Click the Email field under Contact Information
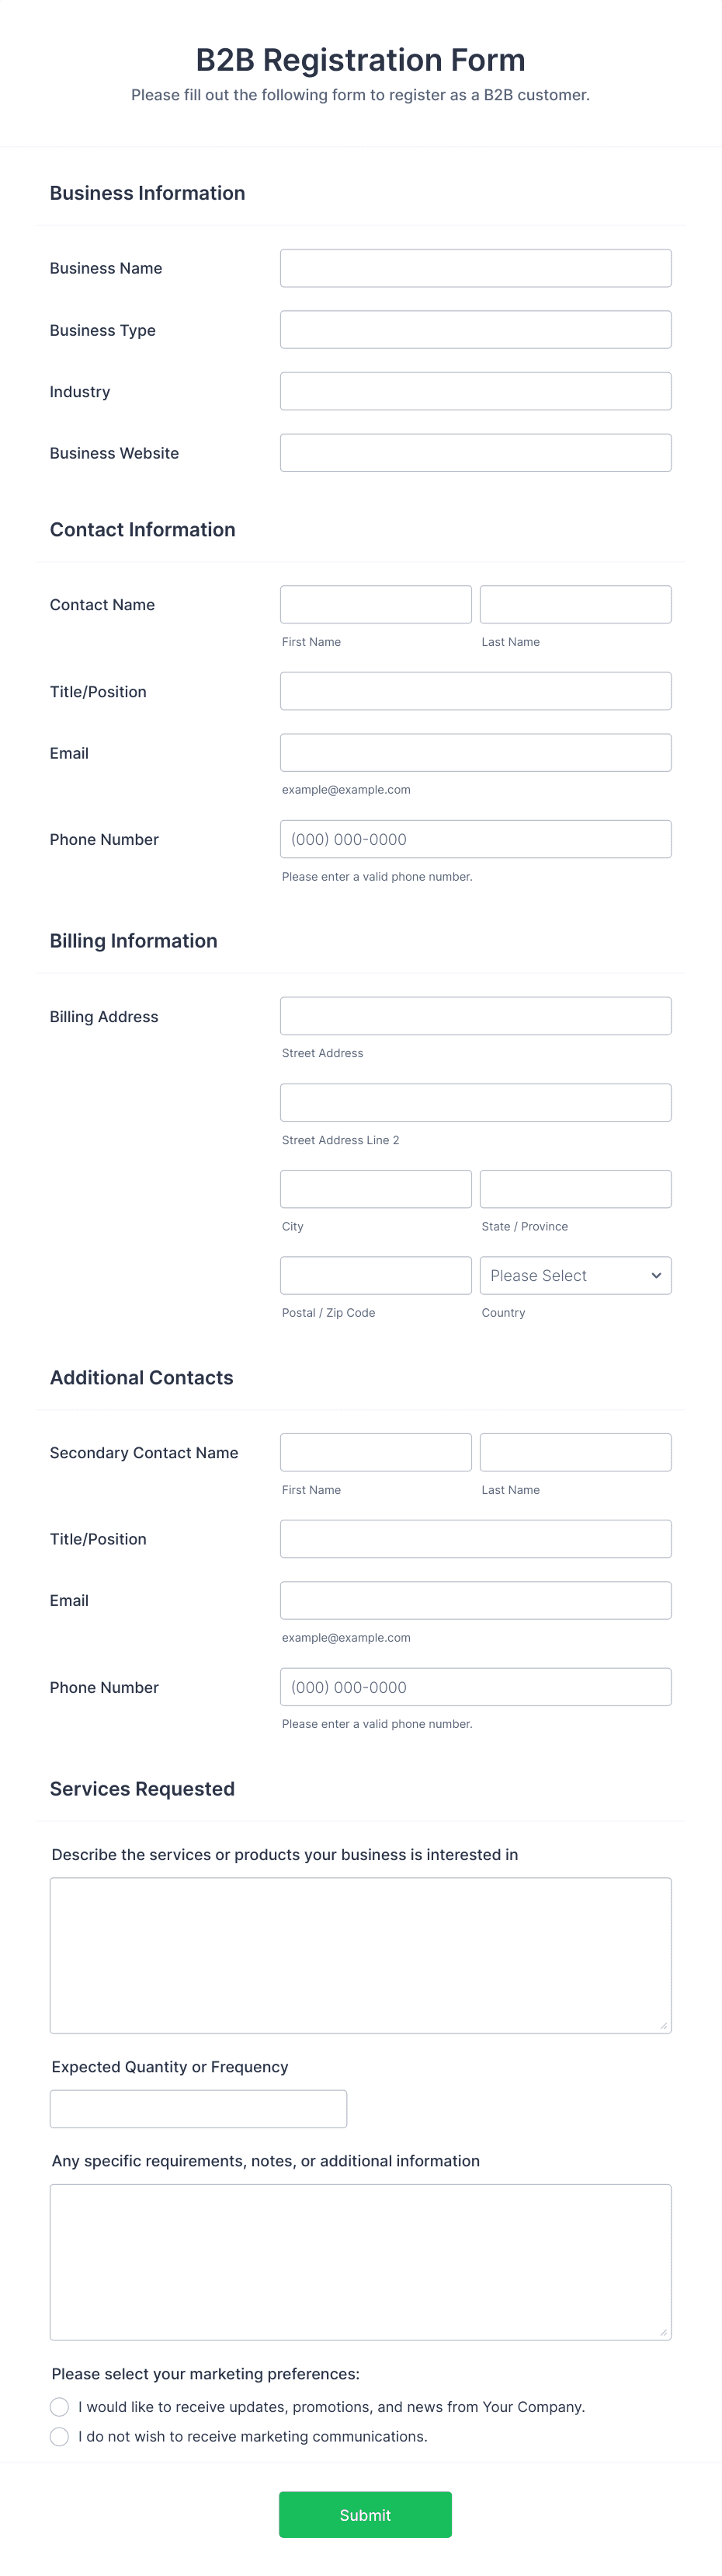 [x=475, y=752]
